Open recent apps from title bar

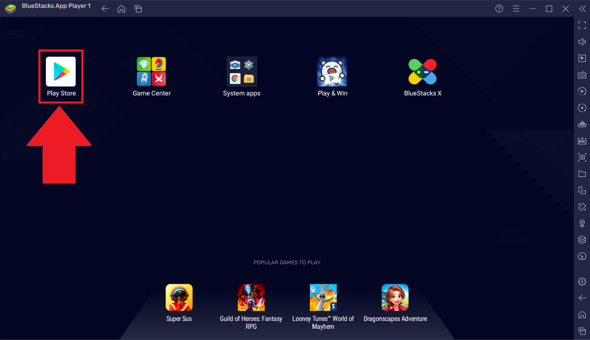(x=138, y=9)
